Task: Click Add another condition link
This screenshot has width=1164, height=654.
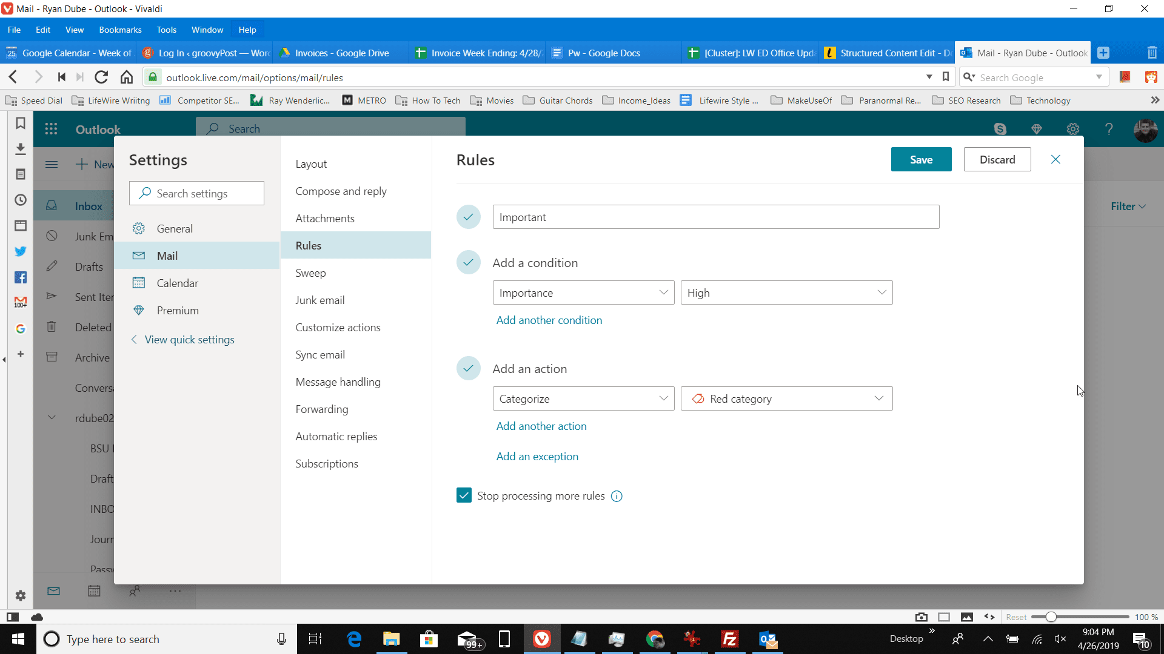Action: (x=549, y=319)
